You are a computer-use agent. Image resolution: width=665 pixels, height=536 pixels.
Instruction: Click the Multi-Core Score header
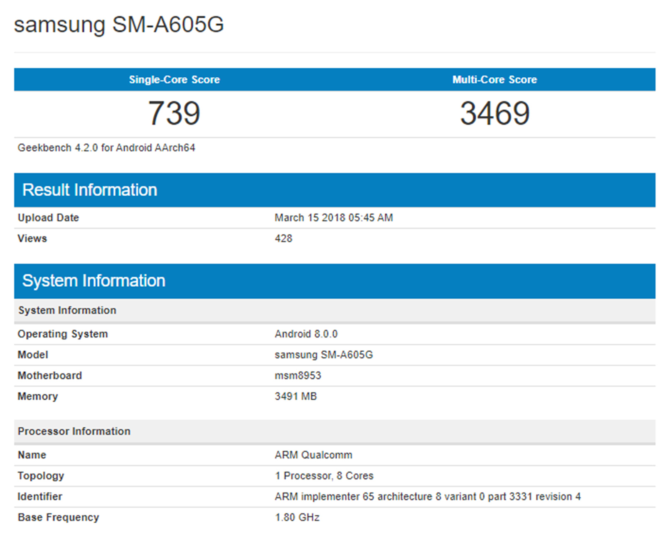495,79
